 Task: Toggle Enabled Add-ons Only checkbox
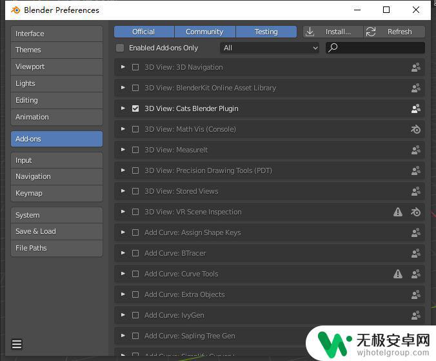coord(120,48)
